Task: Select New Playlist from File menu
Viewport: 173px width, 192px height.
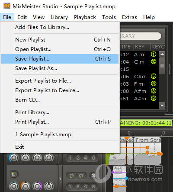Action: (60, 40)
